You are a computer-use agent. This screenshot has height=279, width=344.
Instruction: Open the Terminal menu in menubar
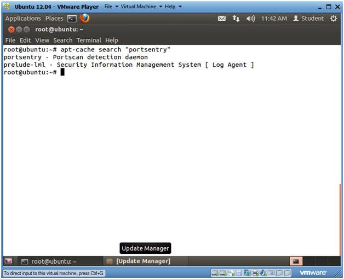click(89, 40)
